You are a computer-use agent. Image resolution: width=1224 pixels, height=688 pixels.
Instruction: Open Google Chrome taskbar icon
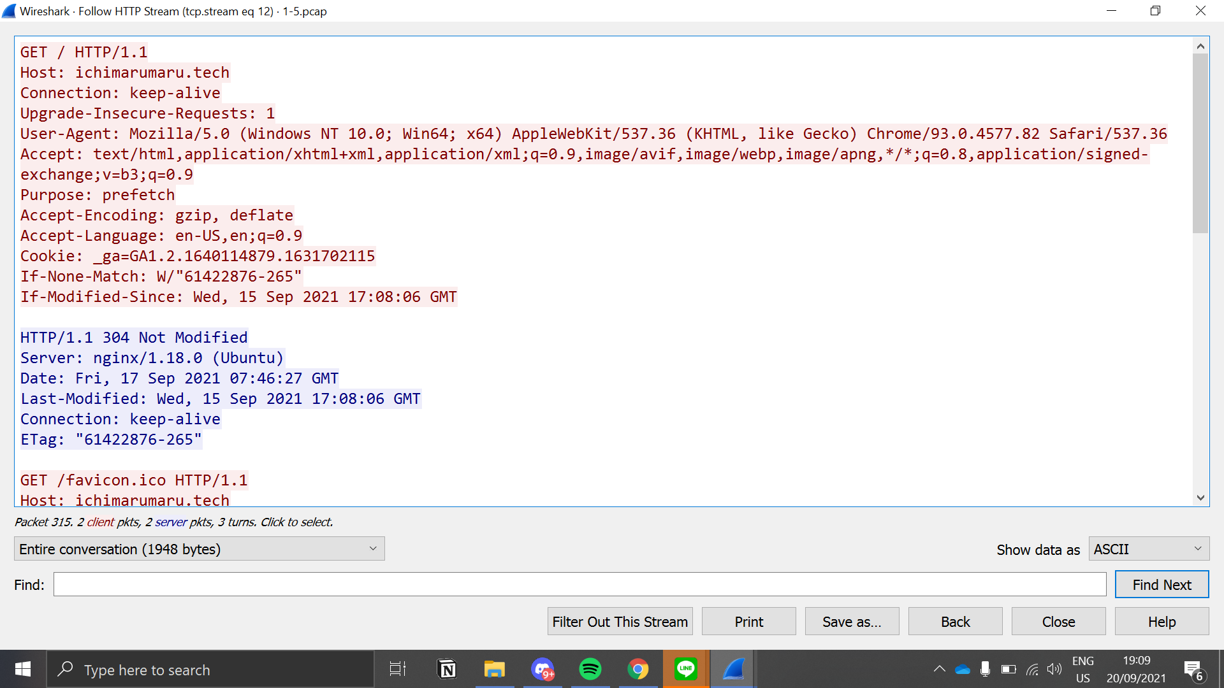click(x=637, y=670)
